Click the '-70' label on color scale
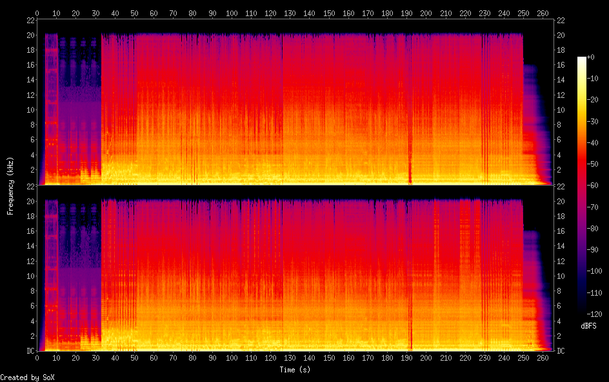The image size is (609, 382). point(592,207)
